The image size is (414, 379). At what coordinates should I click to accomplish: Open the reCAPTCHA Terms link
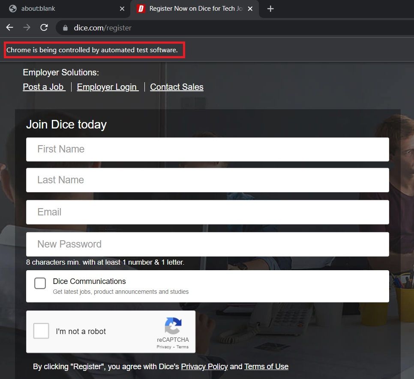pos(183,347)
